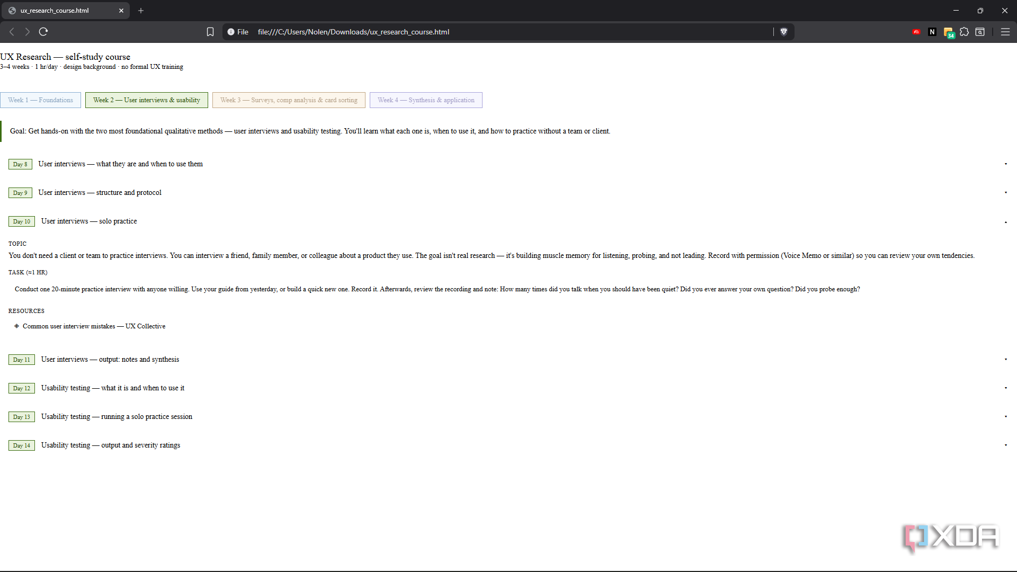Click the File site-info icon in address bar
The width and height of the screenshot is (1017, 572).
click(x=238, y=32)
